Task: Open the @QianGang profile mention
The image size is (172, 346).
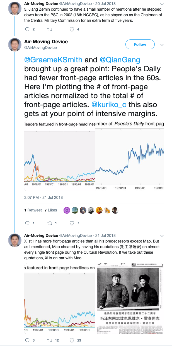Action: coord(120,60)
